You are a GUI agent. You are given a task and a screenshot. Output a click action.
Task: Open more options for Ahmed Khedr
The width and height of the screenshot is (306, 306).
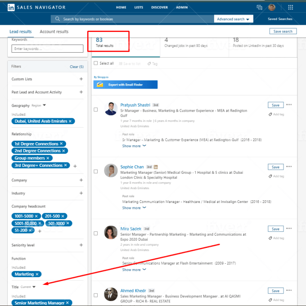(x=289, y=290)
